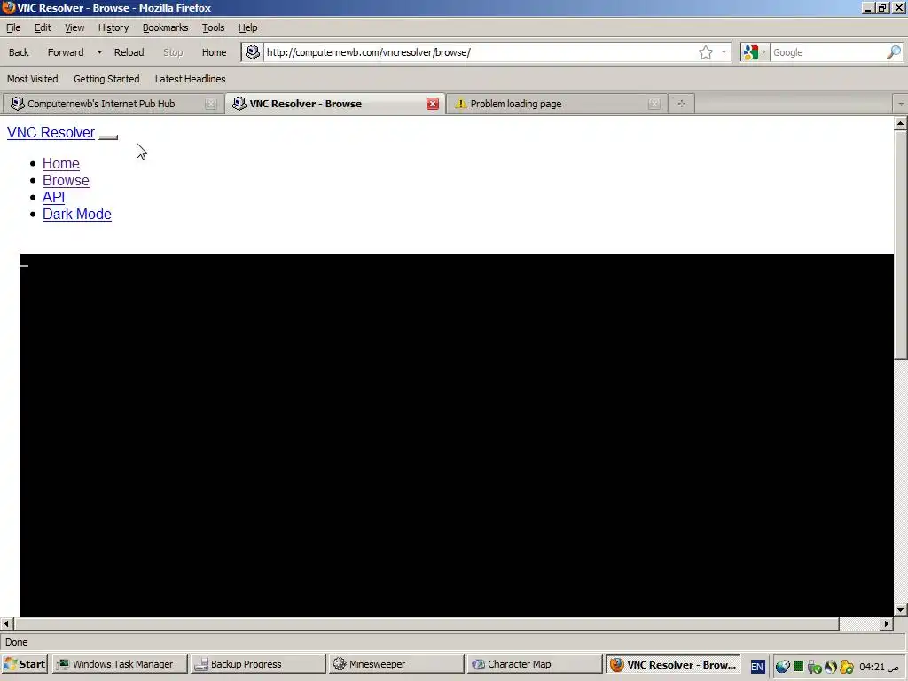Viewport: 908px width, 681px height.
Task: Click the horizontal scrollbar right arrow
Action: [x=887, y=623]
